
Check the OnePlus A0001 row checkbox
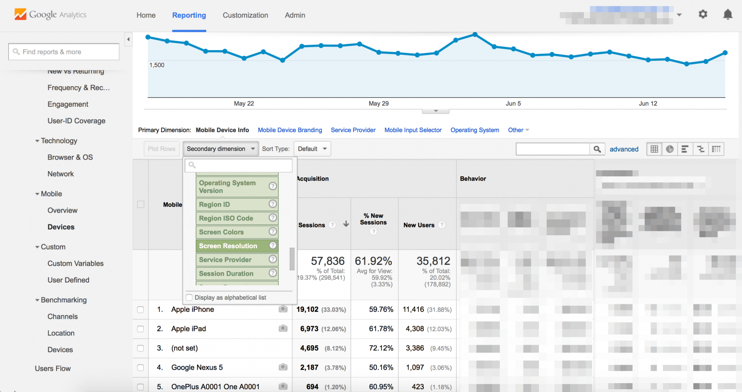141,387
